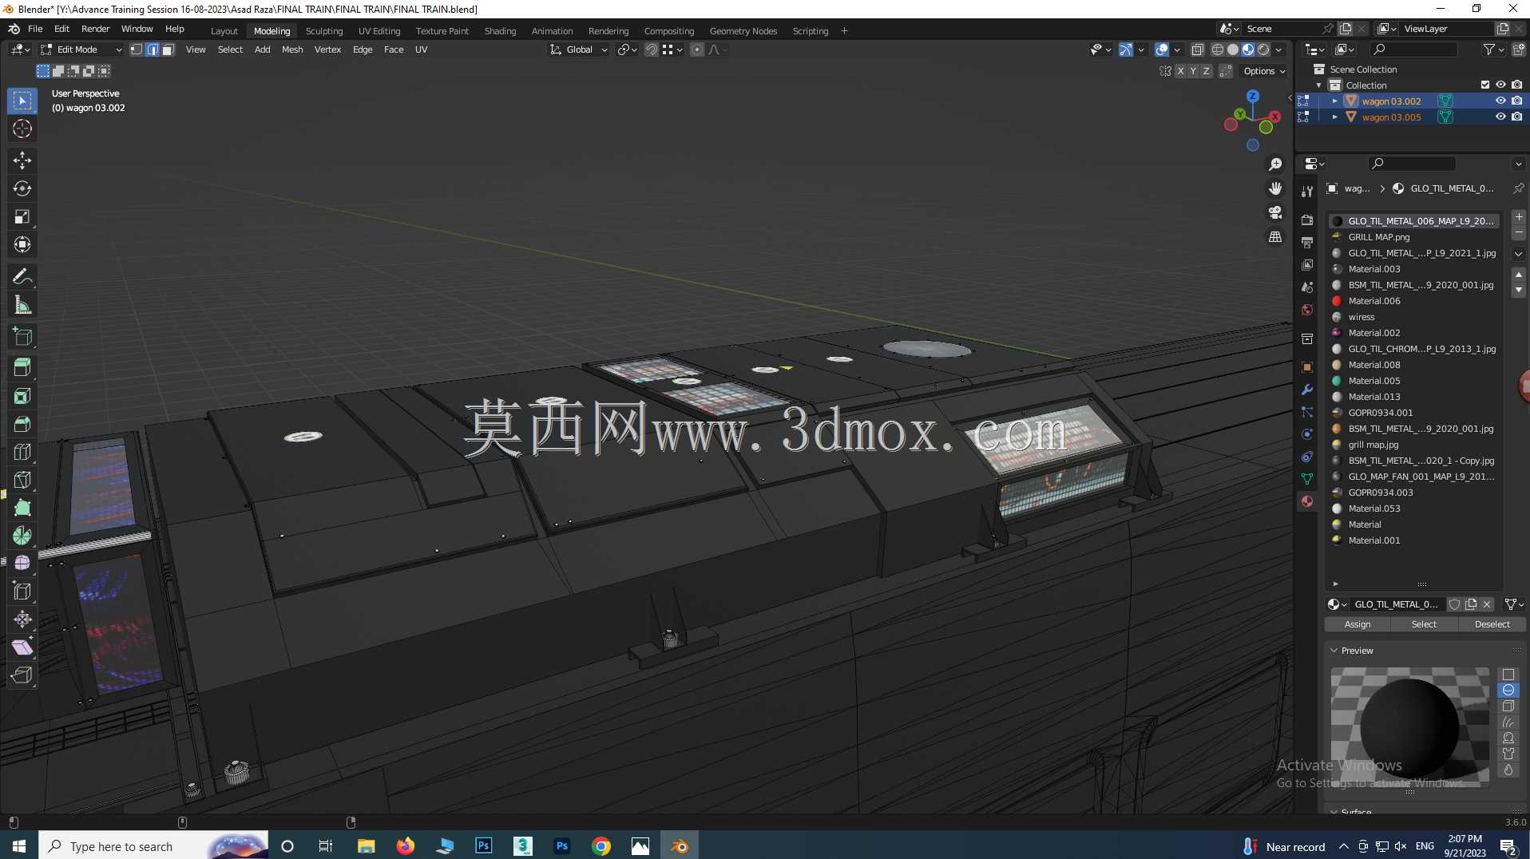1530x859 pixels.
Task: Hide wagon 03.002 in viewport
Action: point(1500,101)
